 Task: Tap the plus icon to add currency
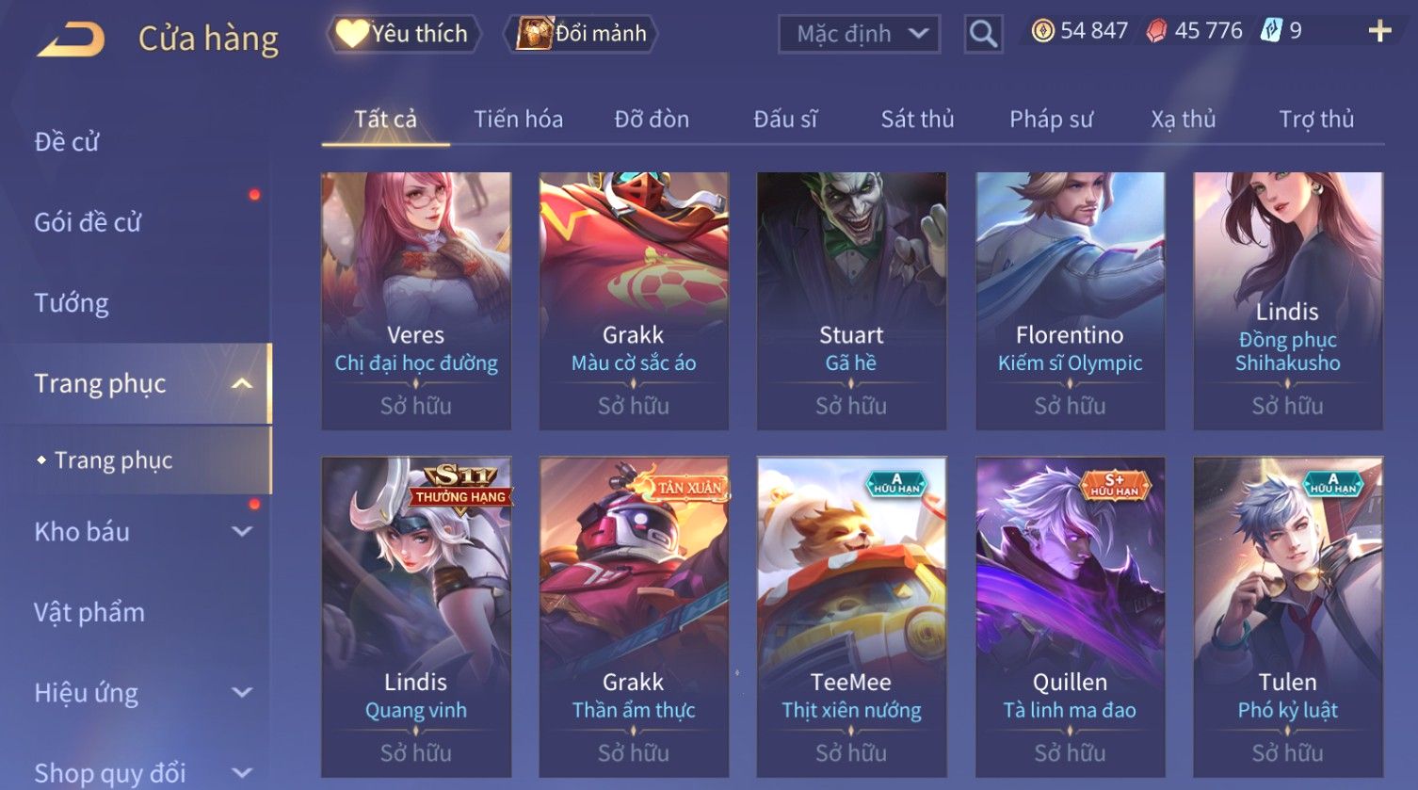1379,31
